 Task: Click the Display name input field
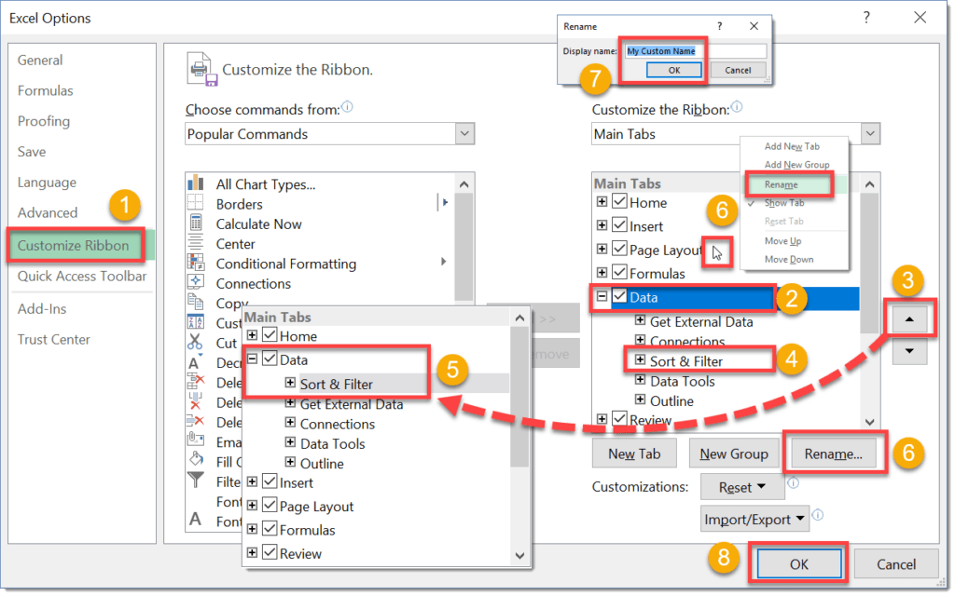pyautogui.click(x=696, y=51)
